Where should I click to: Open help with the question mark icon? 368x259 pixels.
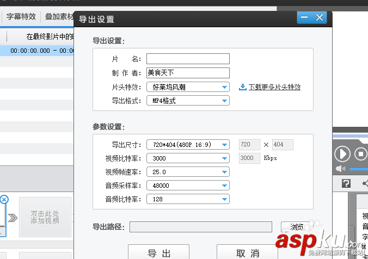tap(346, 183)
